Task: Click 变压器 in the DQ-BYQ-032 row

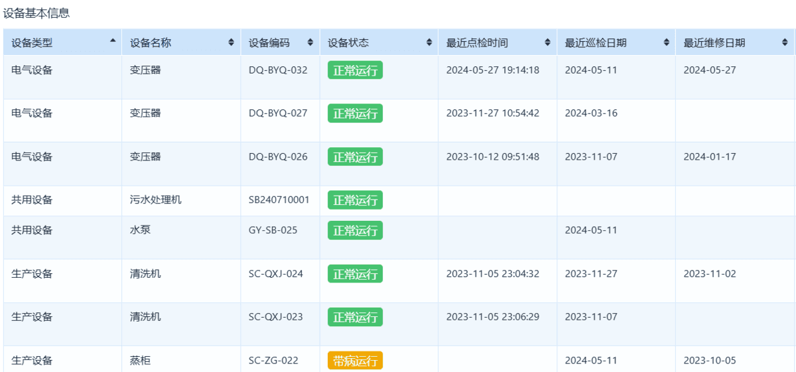Action: pos(145,70)
